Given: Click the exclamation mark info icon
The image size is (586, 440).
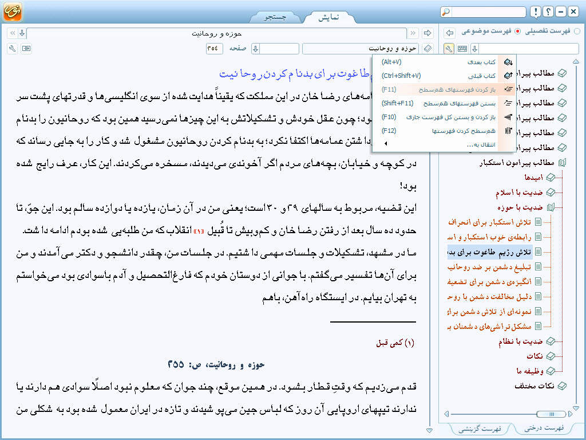Looking at the screenshot, I should 535,12.
